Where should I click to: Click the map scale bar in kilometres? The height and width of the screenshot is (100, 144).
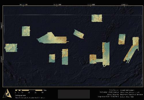point(29,90)
